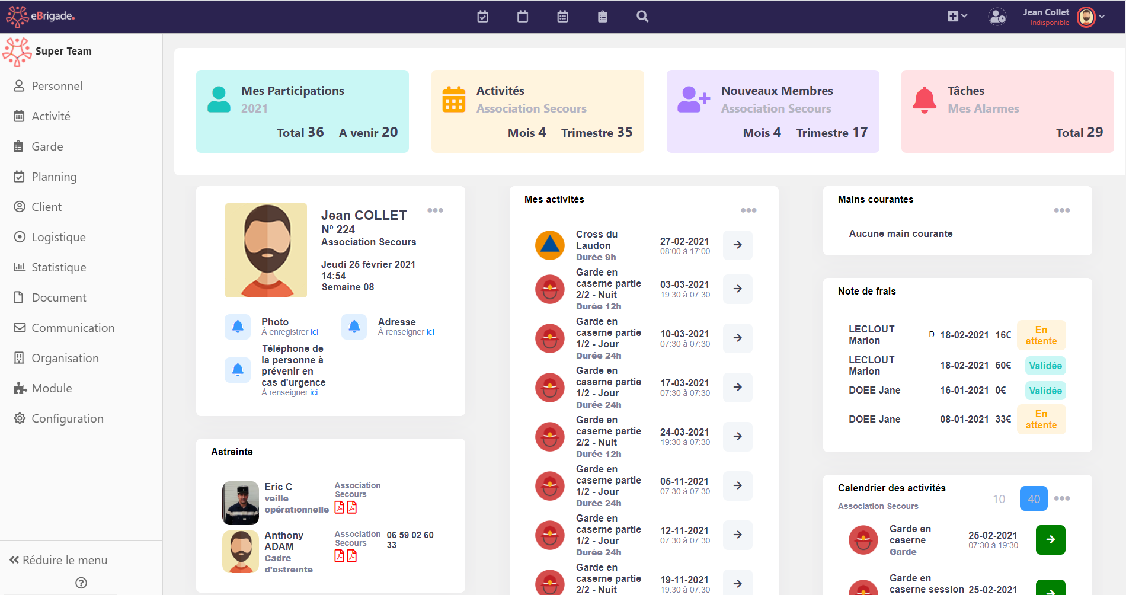This screenshot has height=595, width=1126.
Task: Open the arrow button for Cross du Laudon
Action: (x=737, y=245)
